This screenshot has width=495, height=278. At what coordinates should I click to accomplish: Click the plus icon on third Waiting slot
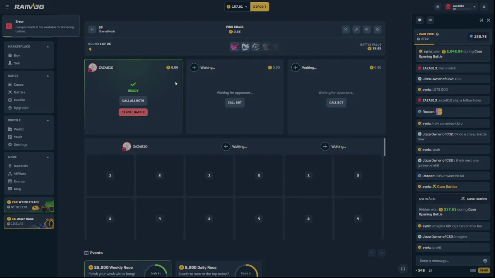click(296, 68)
